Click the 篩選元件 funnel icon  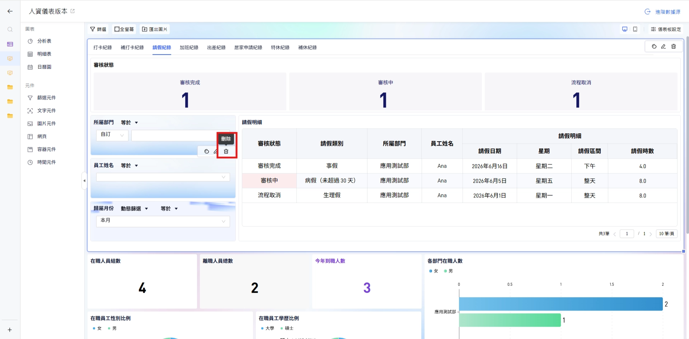(30, 98)
